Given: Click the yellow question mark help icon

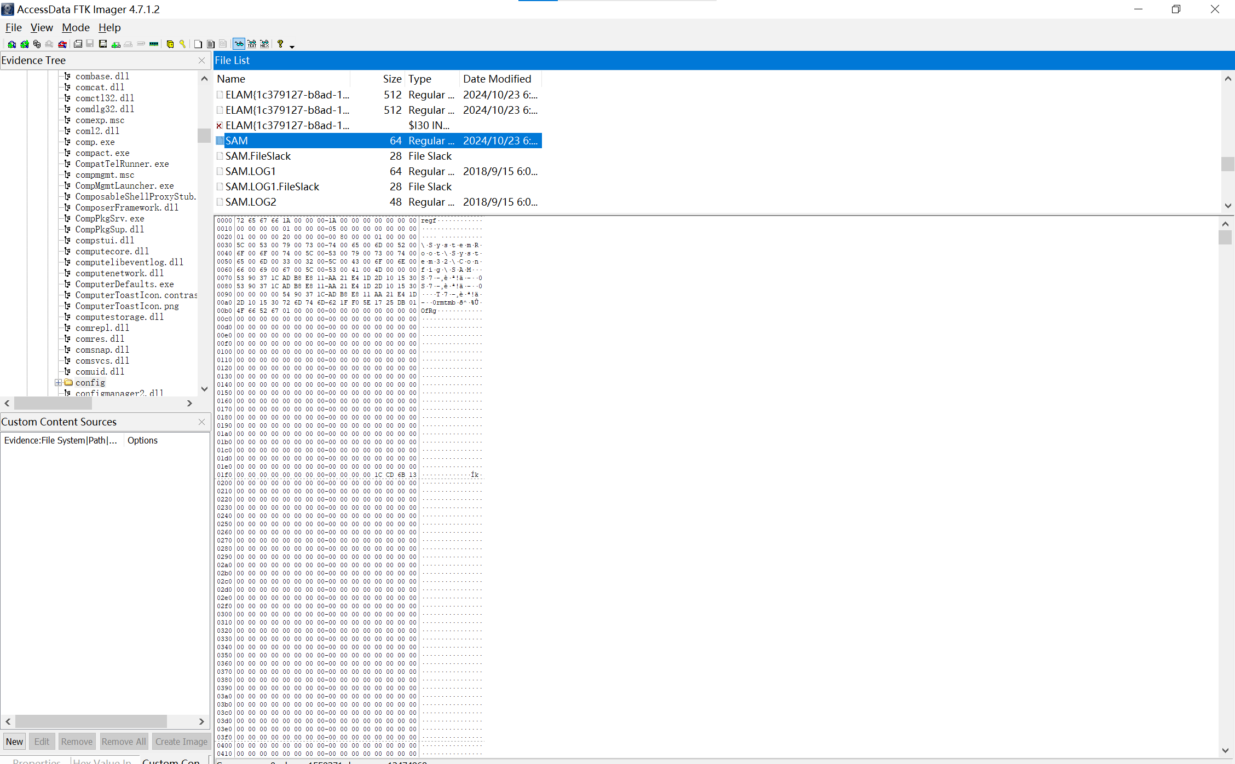Looking at the screenshot, I should pyautogui.click(x=280, y=44).
